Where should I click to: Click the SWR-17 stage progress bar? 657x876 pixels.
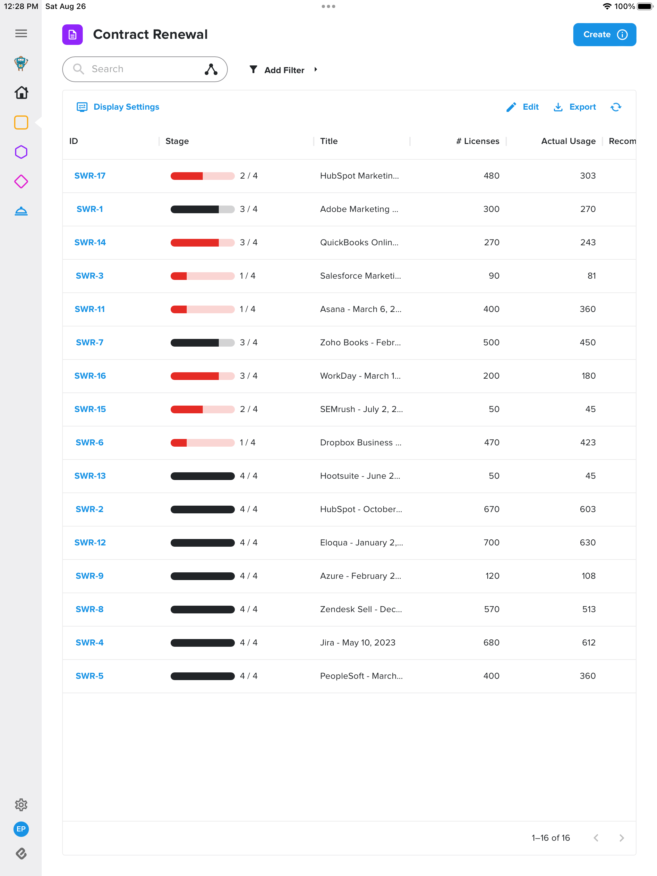point(202,176)
